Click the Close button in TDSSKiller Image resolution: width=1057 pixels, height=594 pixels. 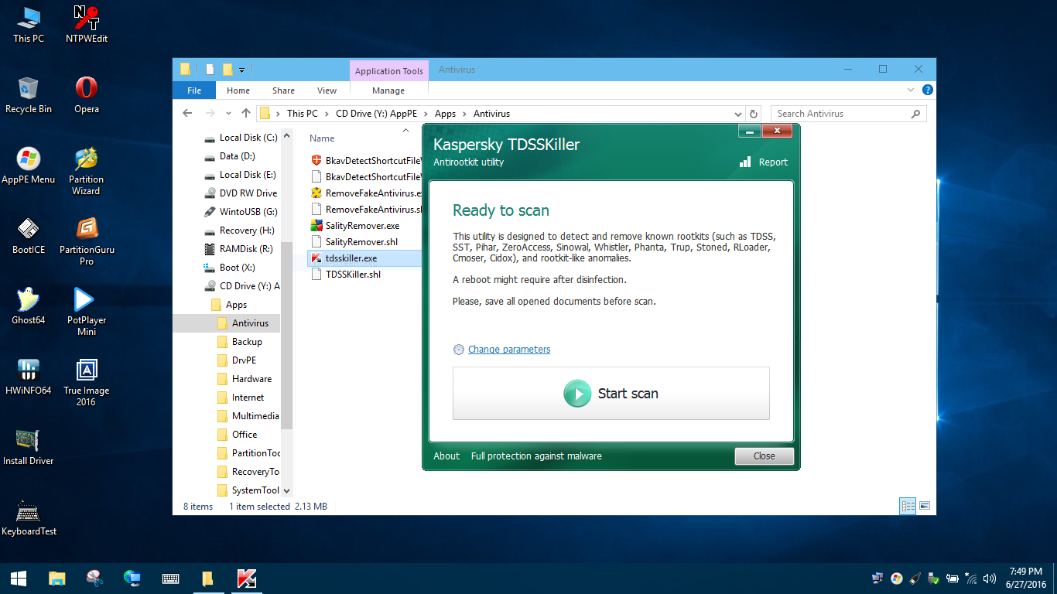(764, 456)
